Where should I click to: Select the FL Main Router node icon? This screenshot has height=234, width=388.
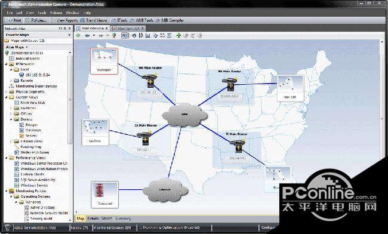[238, 146]
